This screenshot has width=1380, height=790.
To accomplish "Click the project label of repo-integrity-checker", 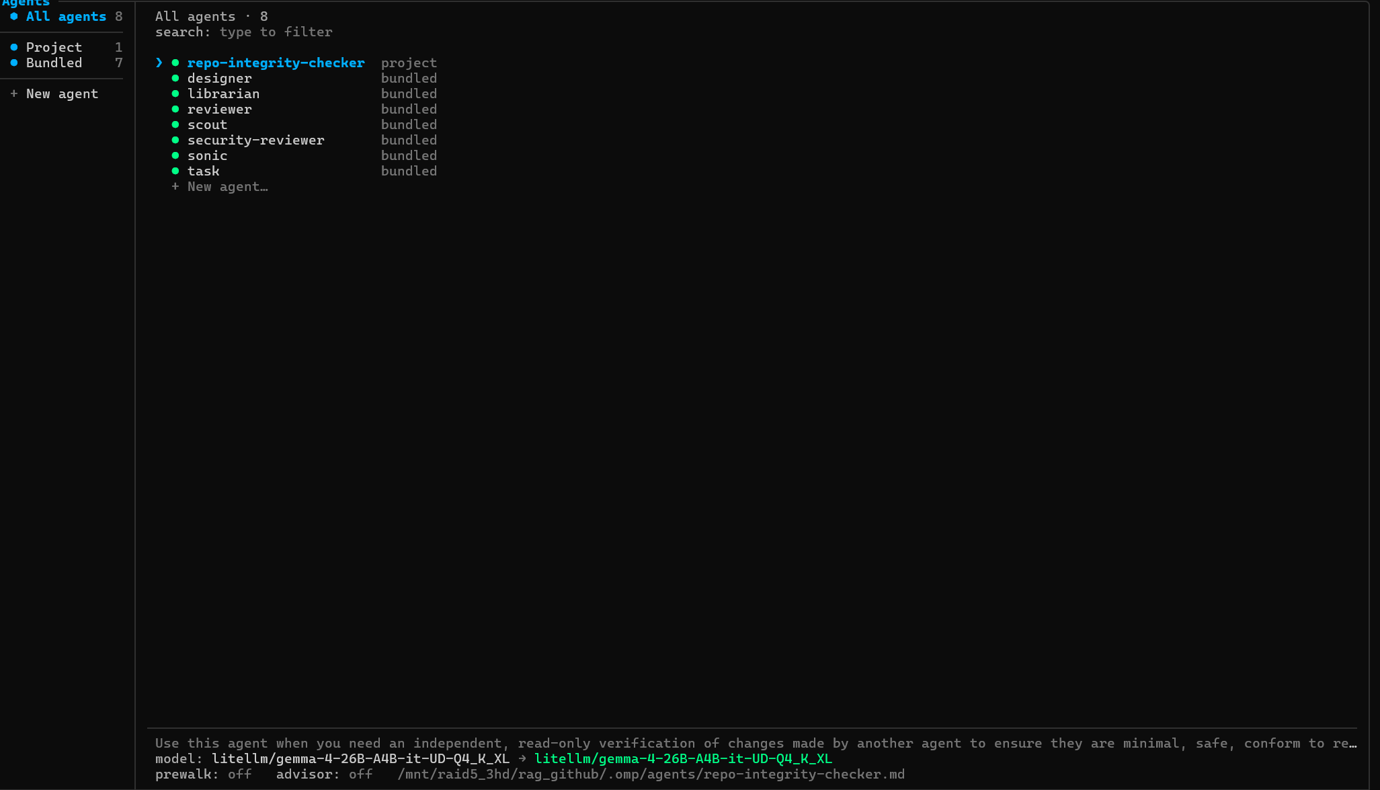I will (409, 63).
